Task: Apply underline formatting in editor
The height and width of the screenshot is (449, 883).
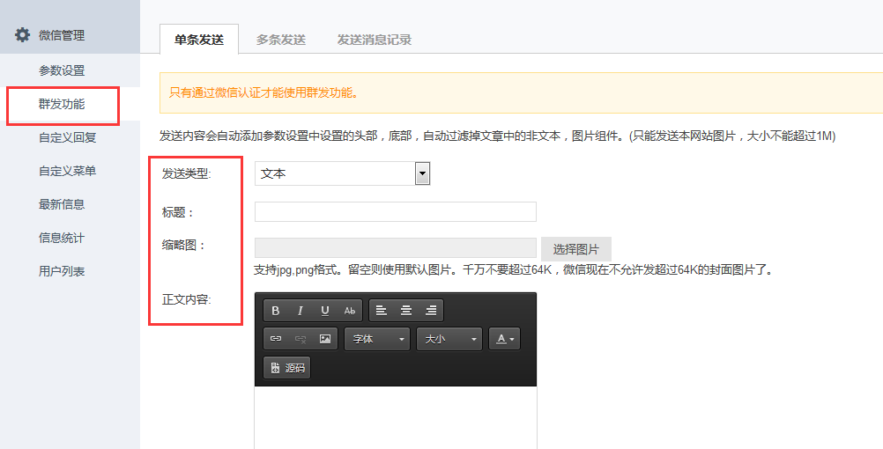Action: (x=325, y=311)
